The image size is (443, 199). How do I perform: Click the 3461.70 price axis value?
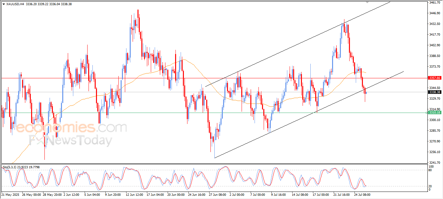[x=434, y=3]
